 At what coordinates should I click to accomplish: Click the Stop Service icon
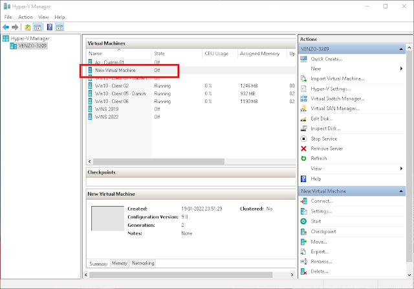pyautogui.click(x=303, y=139)
